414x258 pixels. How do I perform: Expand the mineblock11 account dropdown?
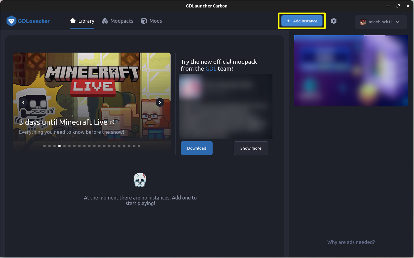(381, 22)
